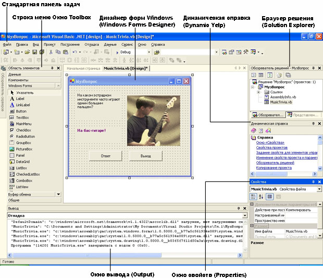Click the Выход button on the form
The width and height of the screenshot is (323, 278).
pyautogui.click(x=146, y=156)
